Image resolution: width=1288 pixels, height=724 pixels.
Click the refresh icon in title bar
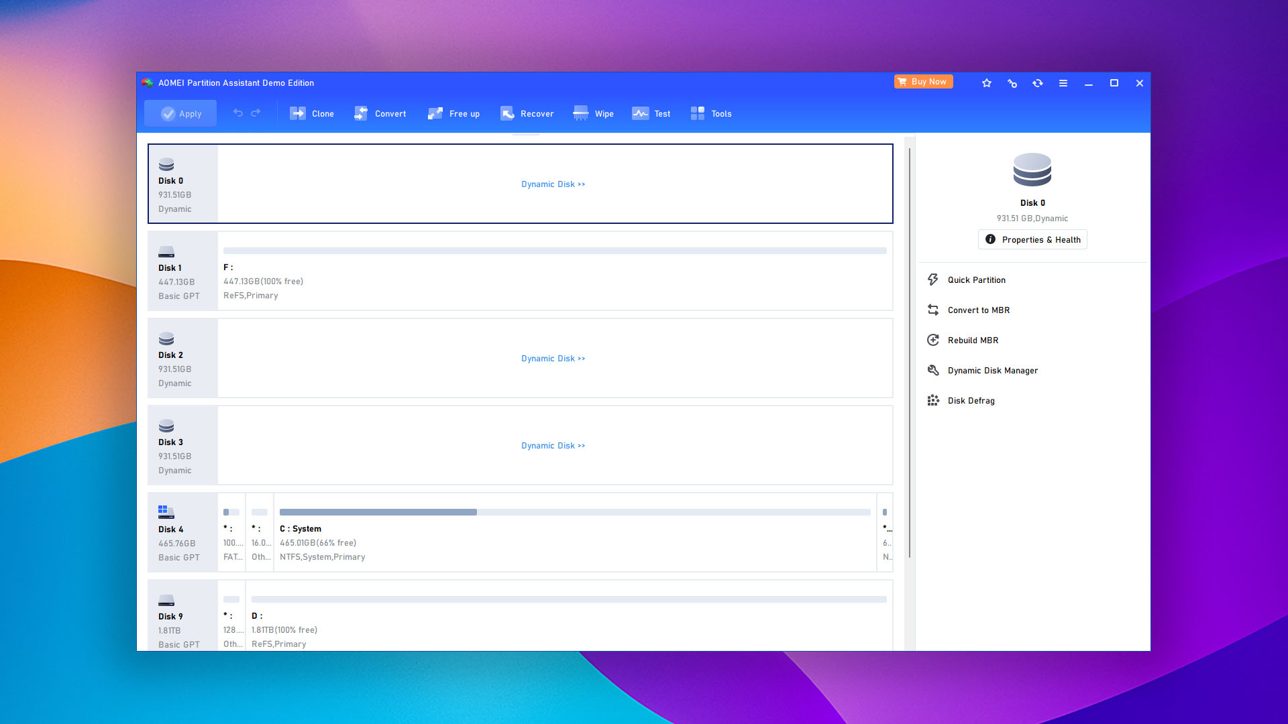tap(1038, 83)
